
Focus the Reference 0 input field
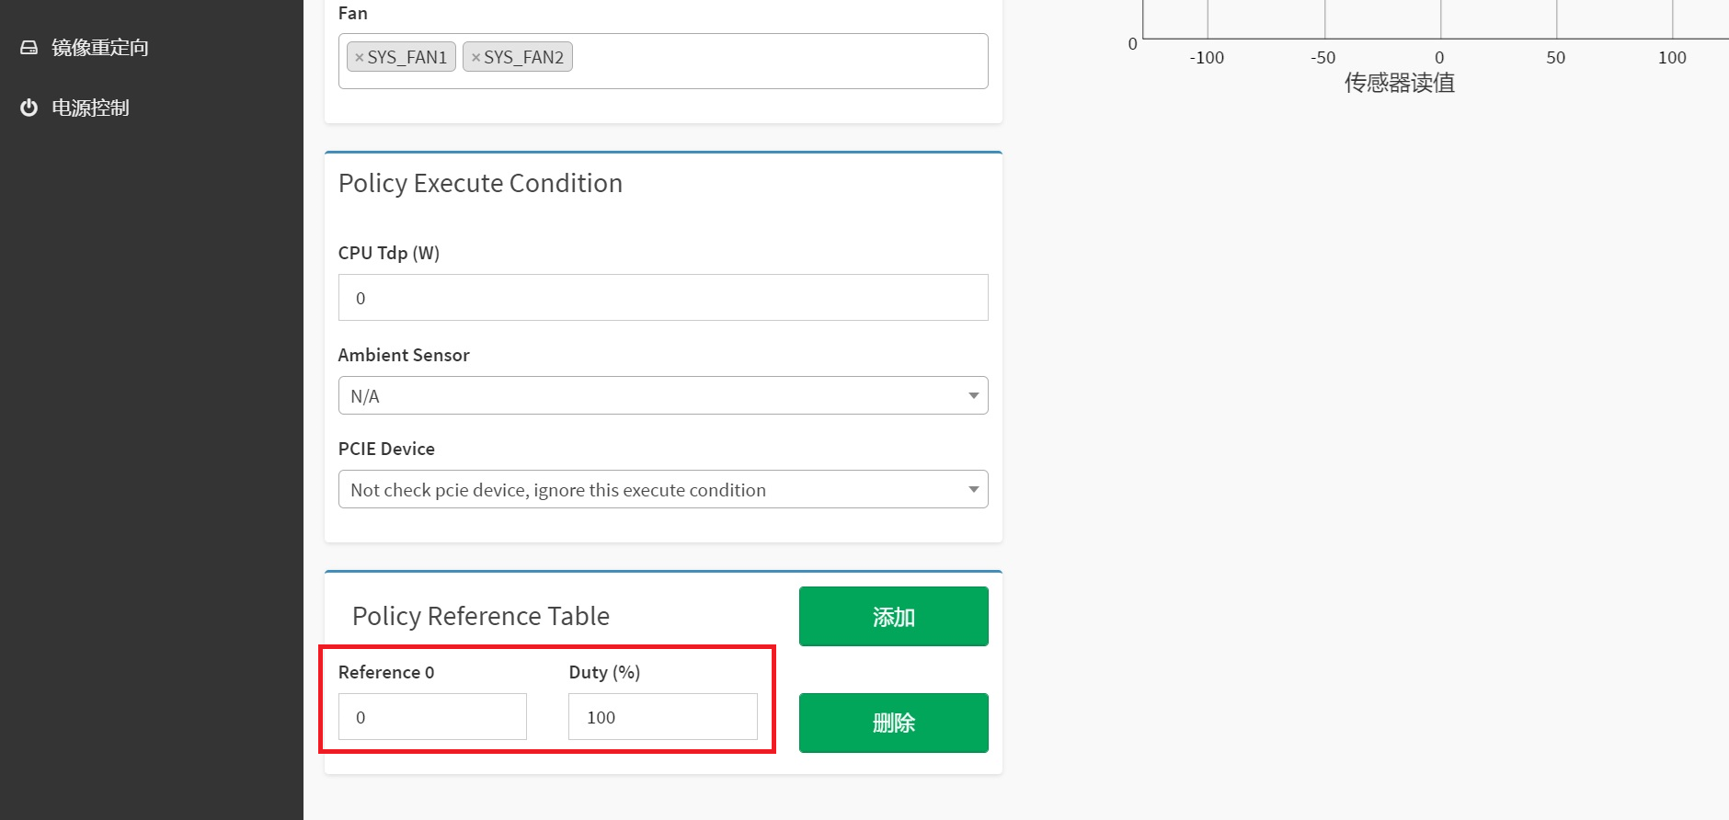pos(432,717)
